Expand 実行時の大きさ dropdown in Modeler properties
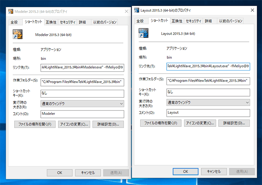 82,104
